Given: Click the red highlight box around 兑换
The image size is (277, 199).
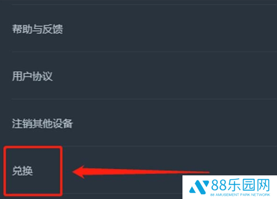Looking at the screenshot, I should 33,171.
